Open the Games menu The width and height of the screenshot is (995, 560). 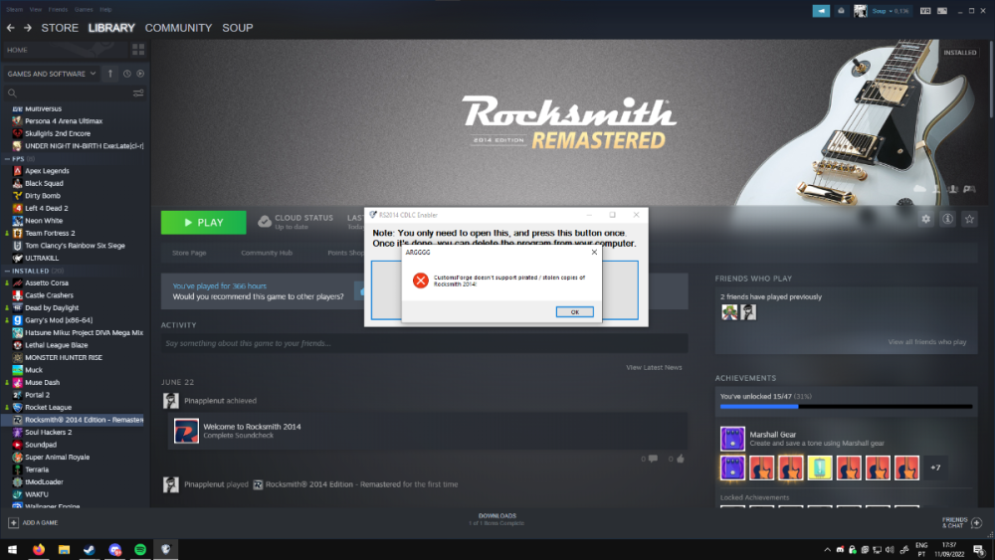click(84, 10)
